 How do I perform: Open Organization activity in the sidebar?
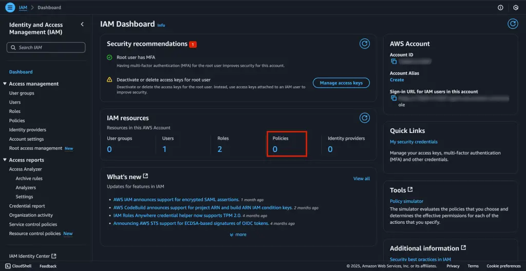click(x=31, y=215)
